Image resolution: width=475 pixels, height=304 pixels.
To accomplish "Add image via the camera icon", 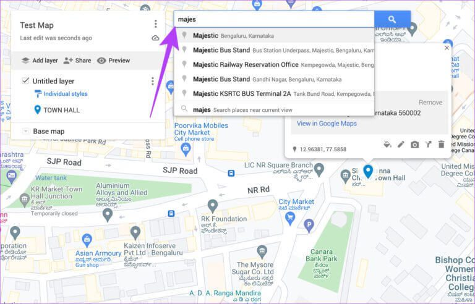I will coord(415,145).
